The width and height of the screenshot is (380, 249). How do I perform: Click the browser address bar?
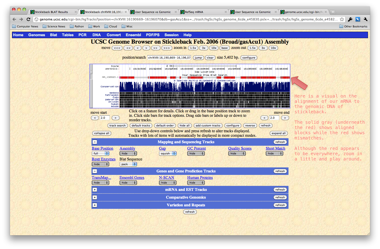point(189,19)
